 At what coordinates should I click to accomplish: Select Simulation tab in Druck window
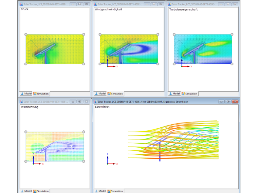41,94
